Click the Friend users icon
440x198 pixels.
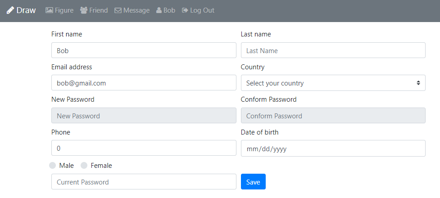[84, 10]
